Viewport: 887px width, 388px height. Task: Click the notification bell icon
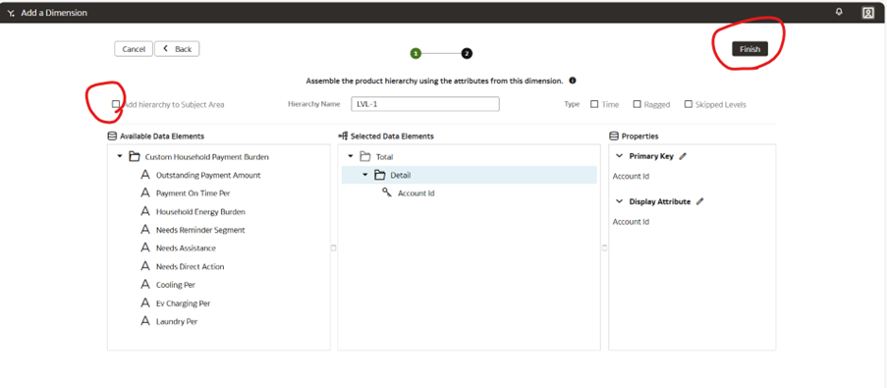coord(839,12)
